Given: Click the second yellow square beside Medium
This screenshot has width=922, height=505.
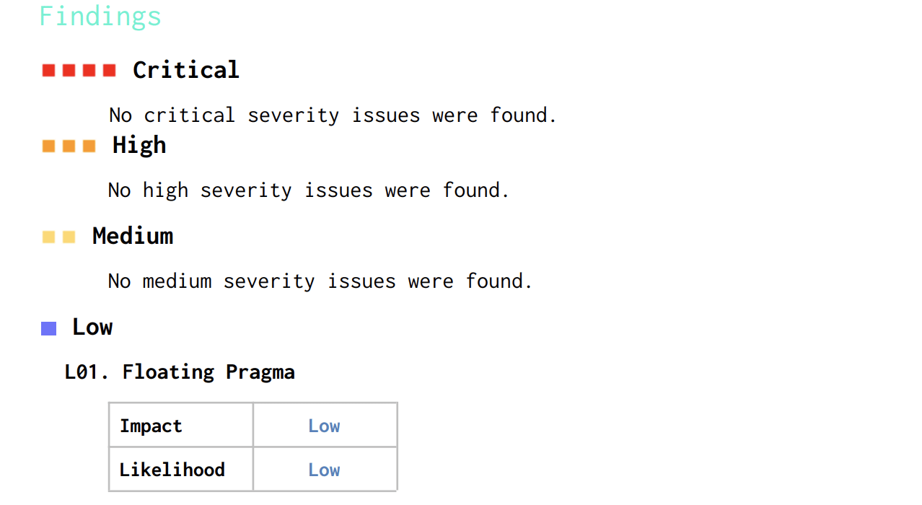Looking at the screenshot, I should coord(69,237).
